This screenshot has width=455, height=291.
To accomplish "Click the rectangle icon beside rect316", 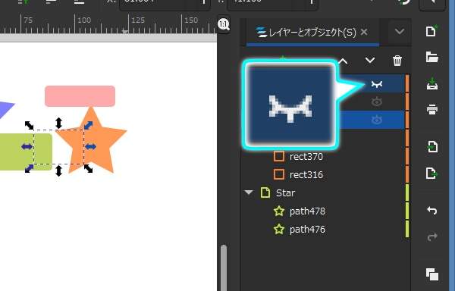I will [279, 174].
